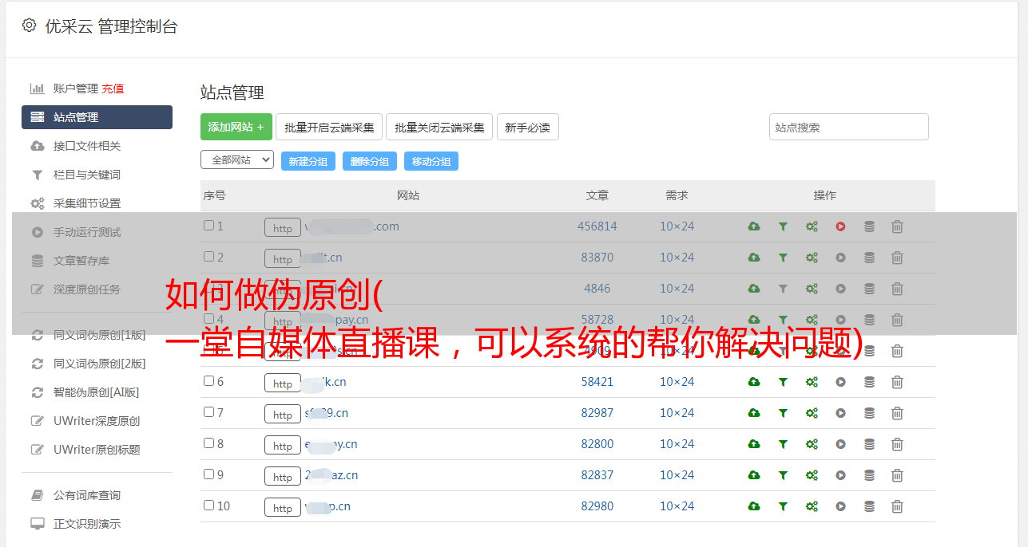The image size is (1028, 547).
Task: Click the red play icon in row 1
Action: coord(840,226)
